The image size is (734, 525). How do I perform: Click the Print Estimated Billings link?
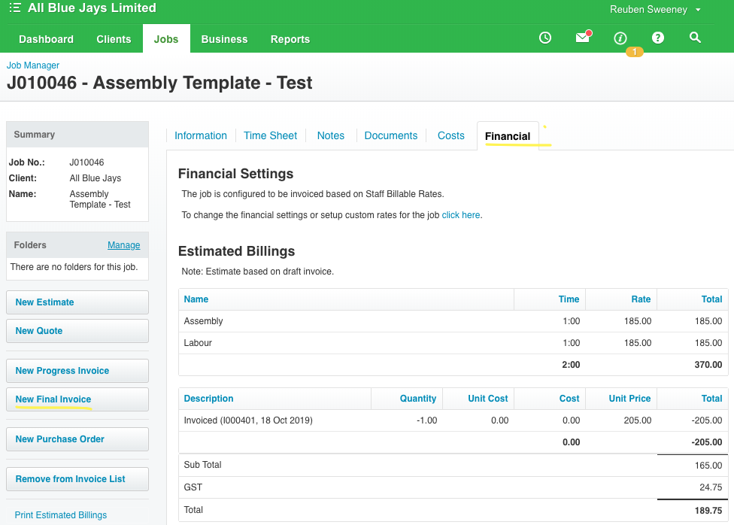(x=61, y=515)
